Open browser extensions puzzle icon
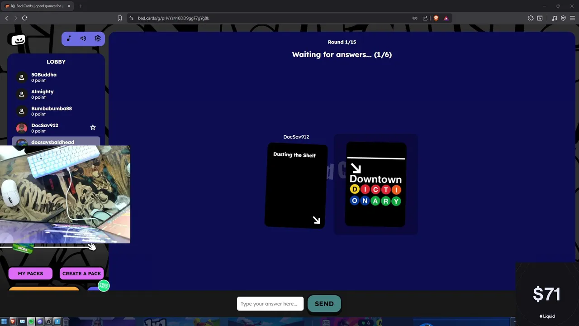Screen dimensions: 579x326 tap(531, 18)
